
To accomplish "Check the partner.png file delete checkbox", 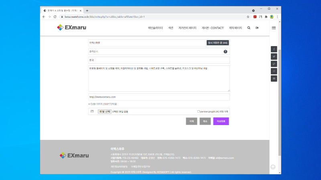I will (198, 111).
